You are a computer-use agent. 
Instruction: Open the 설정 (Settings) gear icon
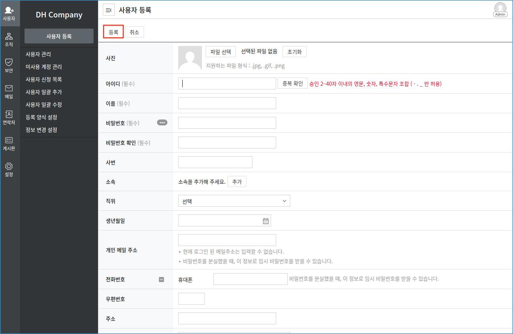coord(9,169)
